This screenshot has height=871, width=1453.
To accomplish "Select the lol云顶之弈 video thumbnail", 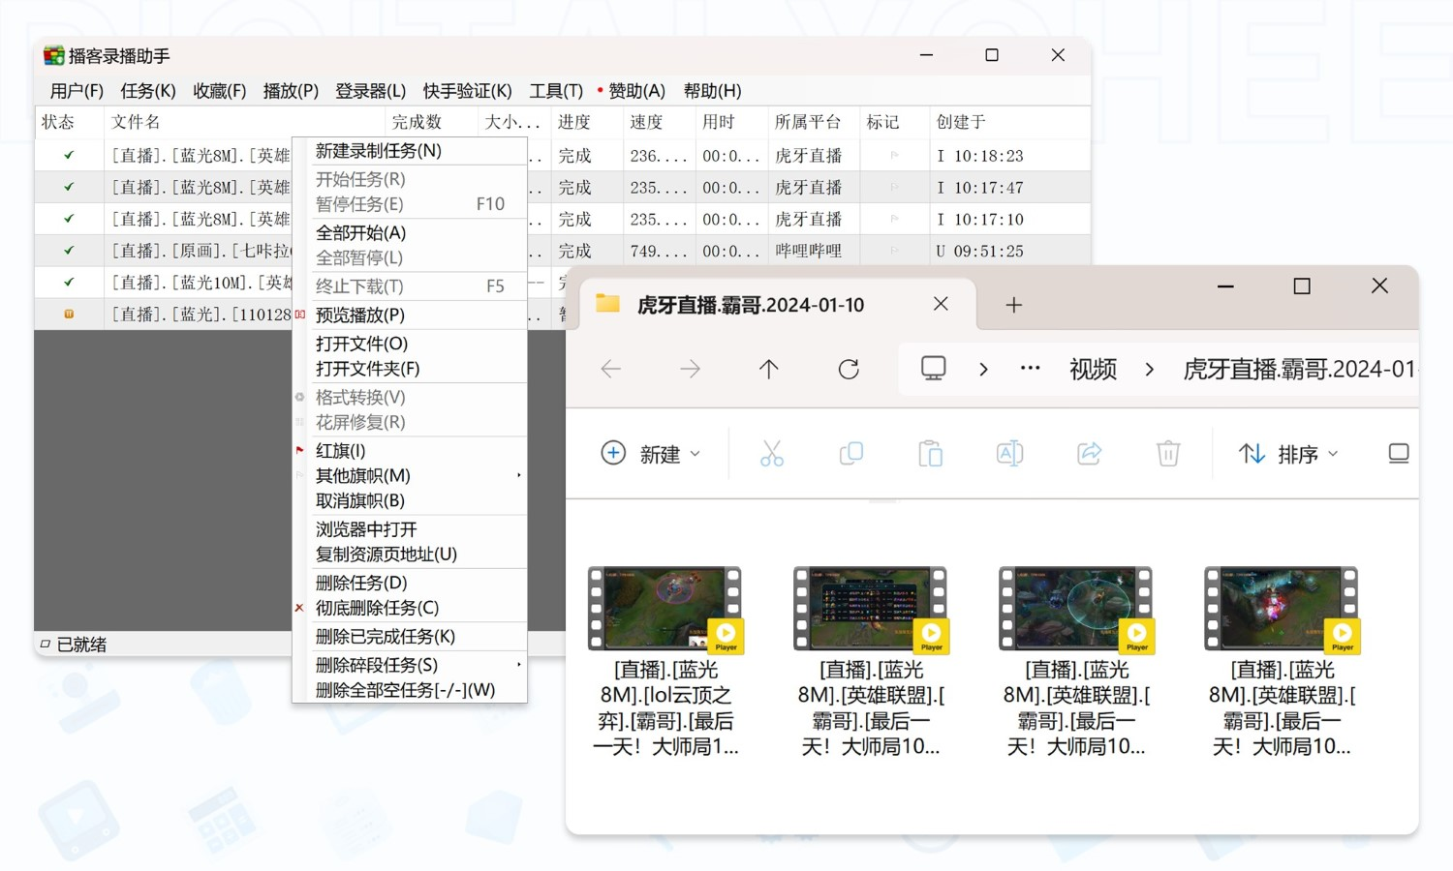I will (x=665, y=610).
